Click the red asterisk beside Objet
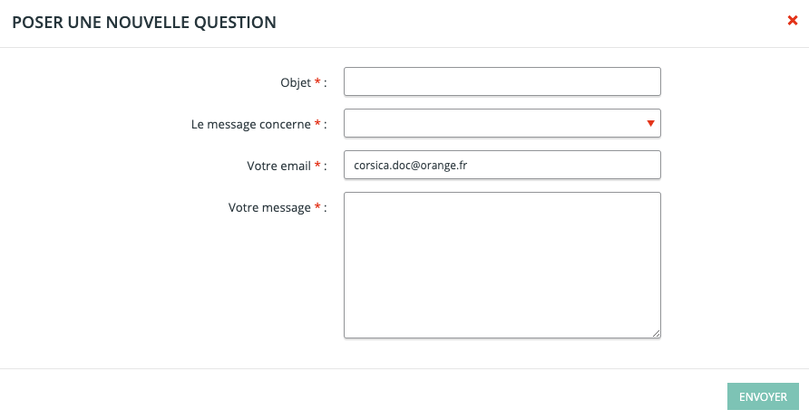 317,82
